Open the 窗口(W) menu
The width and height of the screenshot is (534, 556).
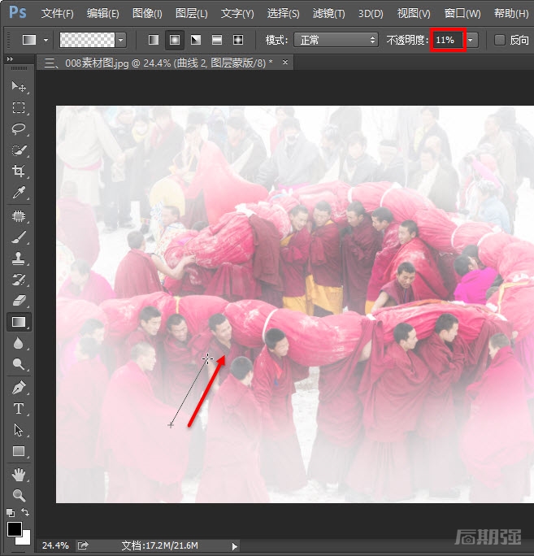click(462, 14)
